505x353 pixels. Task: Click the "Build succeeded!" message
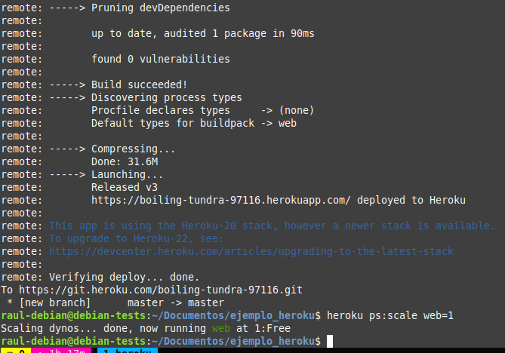click(x=140, y=84)
